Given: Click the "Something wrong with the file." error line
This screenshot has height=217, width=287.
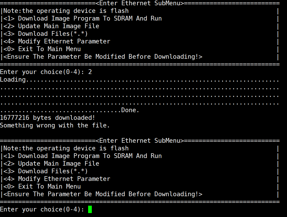Looking at the screenshot, I should (x=55, y=125).
